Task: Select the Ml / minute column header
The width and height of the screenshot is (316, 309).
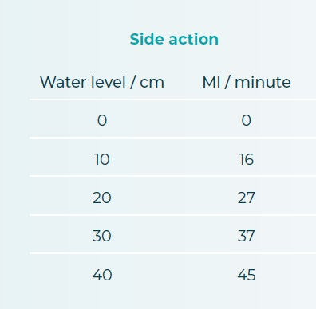Action: click(247, 82)
